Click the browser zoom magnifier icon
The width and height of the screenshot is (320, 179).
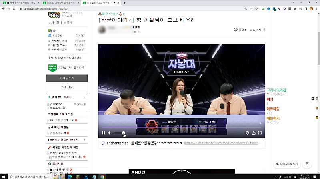coord(246,9)
